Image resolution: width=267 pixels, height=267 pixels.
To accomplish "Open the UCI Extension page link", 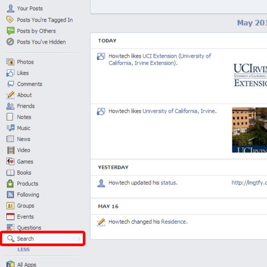I will (x=160, y=60).
